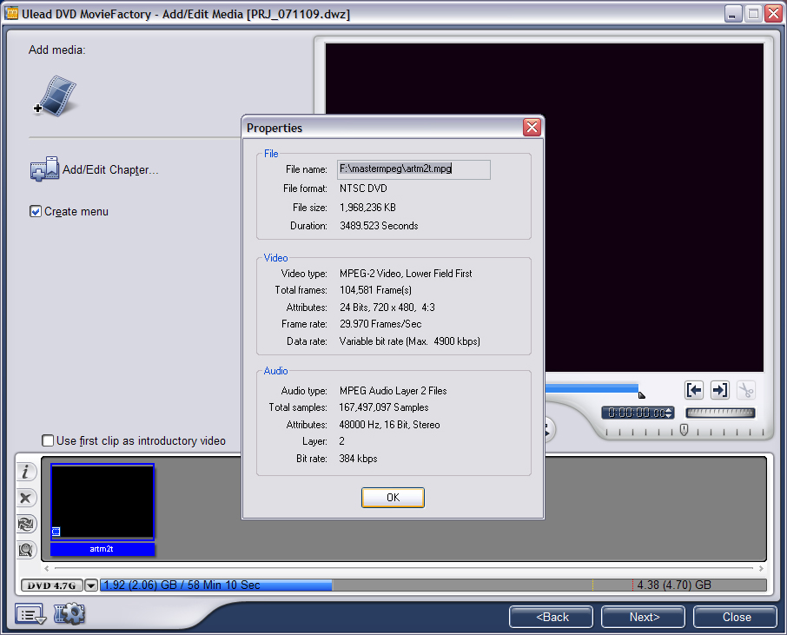Click the File name field in Properties

point(413,169)
